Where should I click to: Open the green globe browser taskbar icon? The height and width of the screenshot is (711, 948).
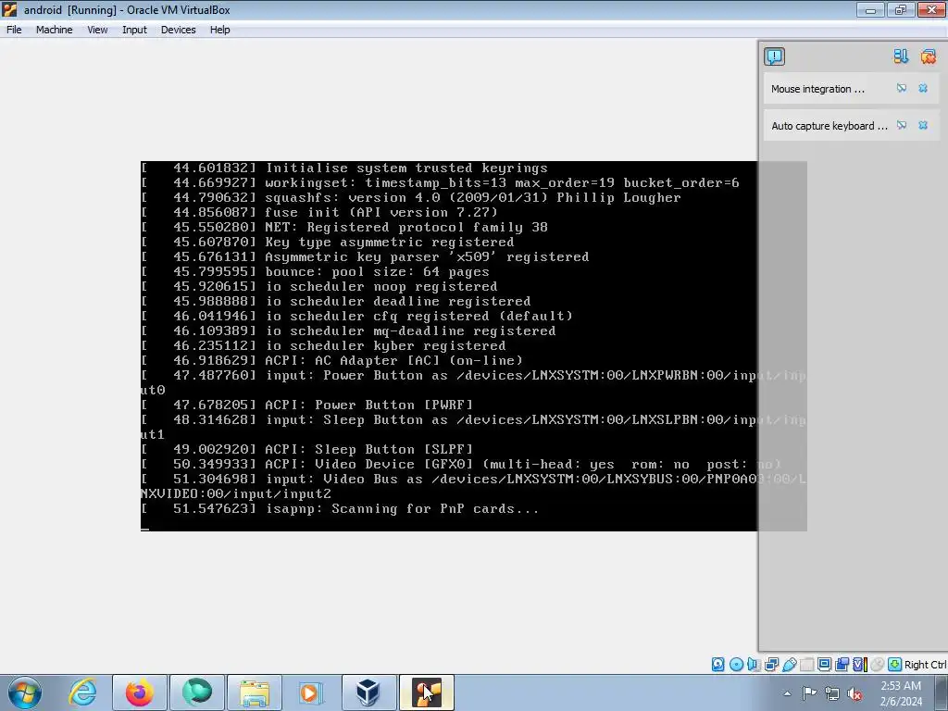click(197, 692)
